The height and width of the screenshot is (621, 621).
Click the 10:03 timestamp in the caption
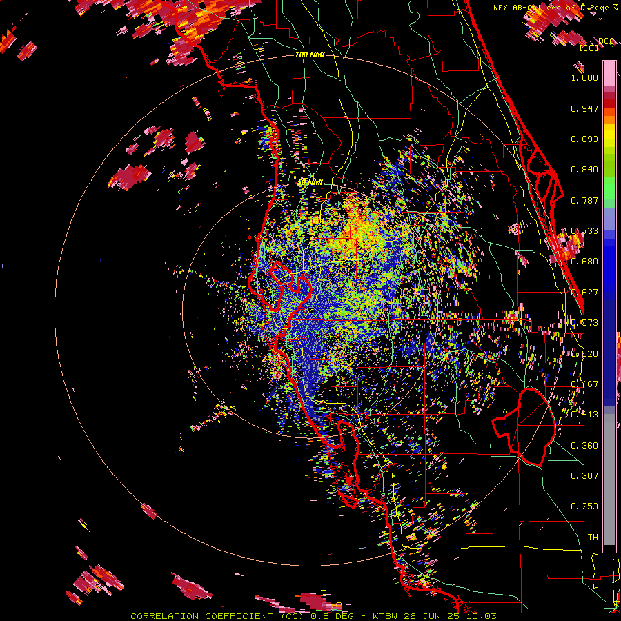(x=482, y=616)
